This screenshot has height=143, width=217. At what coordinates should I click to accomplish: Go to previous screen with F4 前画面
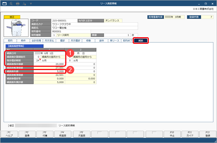pyautogui.click(x=63, y=134)
